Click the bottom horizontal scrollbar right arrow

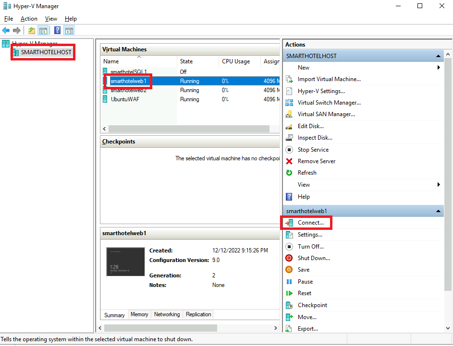point(275,328)
